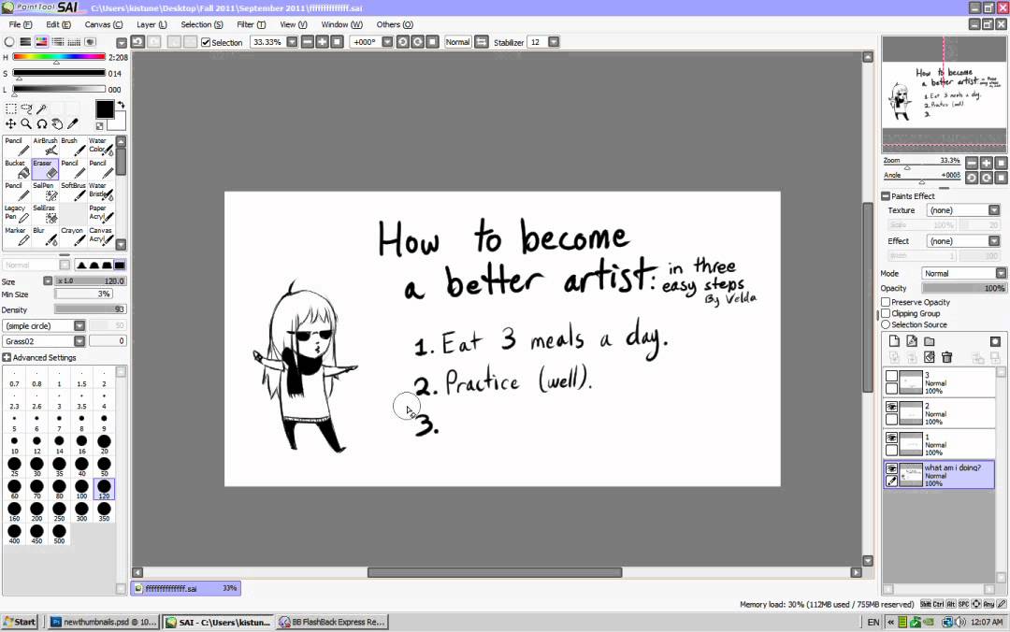1010x632 pixels.
Task: Activate the hand pan tool
Action: tap(57, 123)
